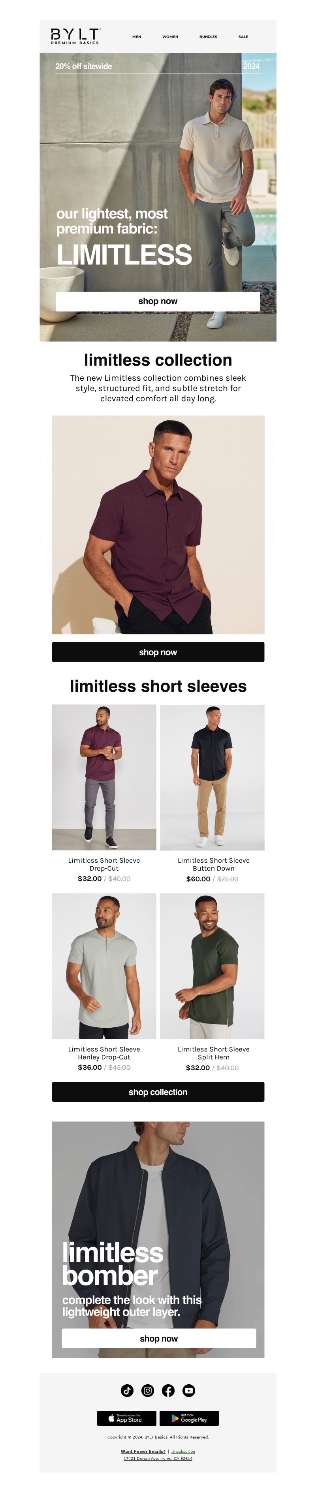Screen dimensions: 316x1488
Task: Click the App Store download badge
Action: tap(126, 1418)
